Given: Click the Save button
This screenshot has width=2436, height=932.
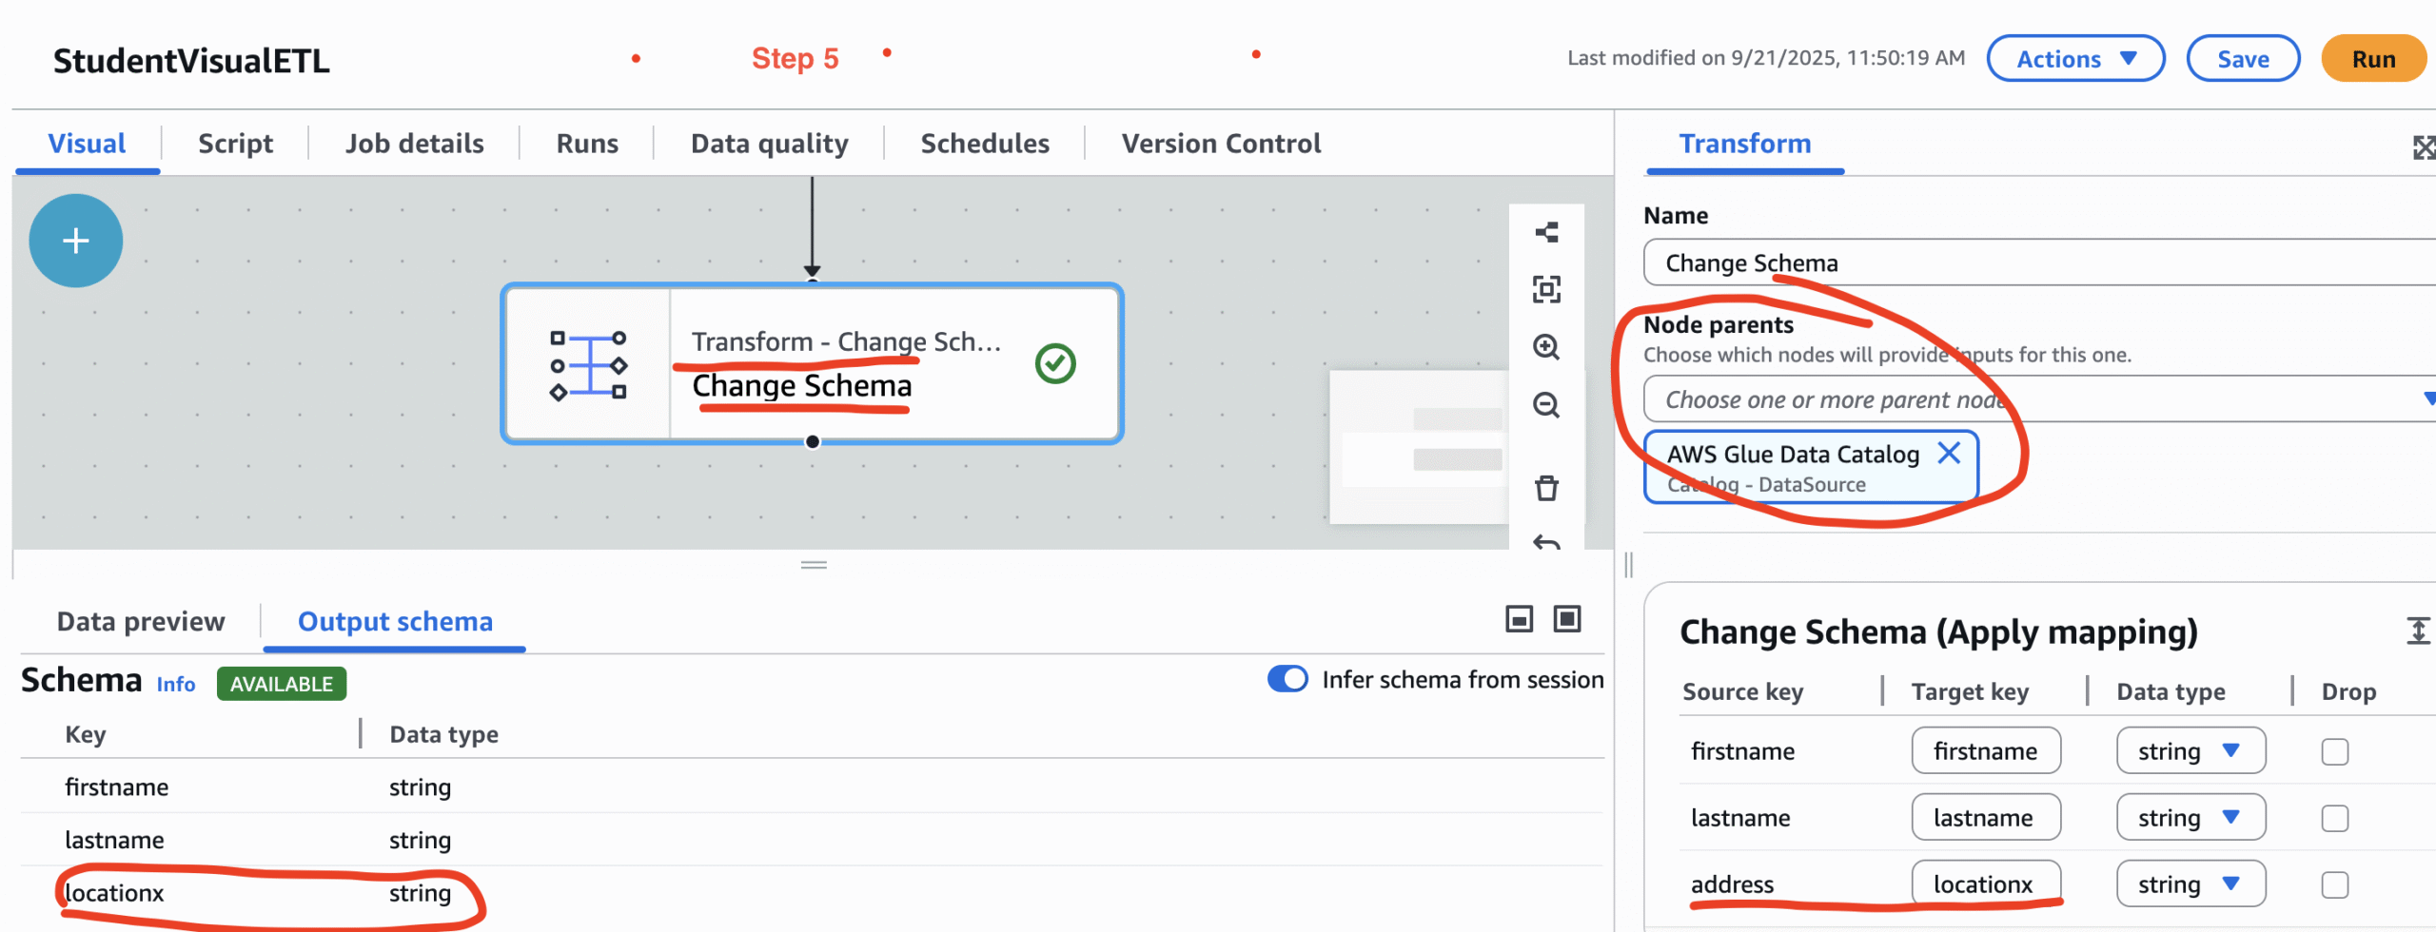Looking at the screenshot, I should [2242, 59].
